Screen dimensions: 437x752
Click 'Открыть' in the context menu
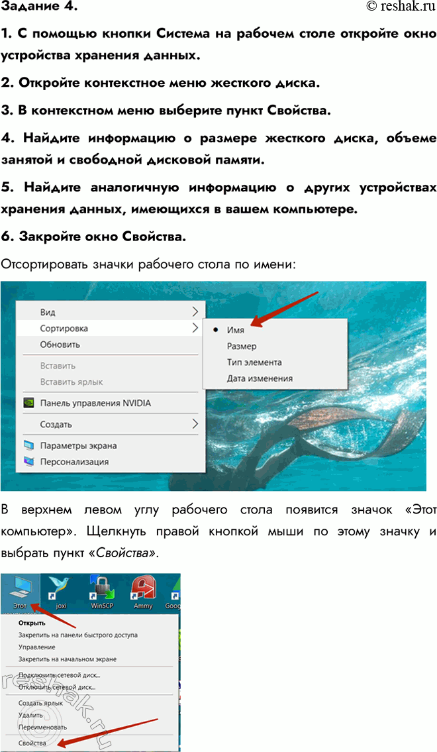click(x=32, y=623)
